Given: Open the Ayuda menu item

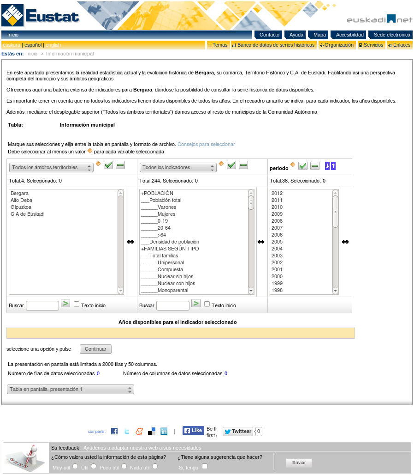Looking at the screenshot, I should click(x=296, y=35).
